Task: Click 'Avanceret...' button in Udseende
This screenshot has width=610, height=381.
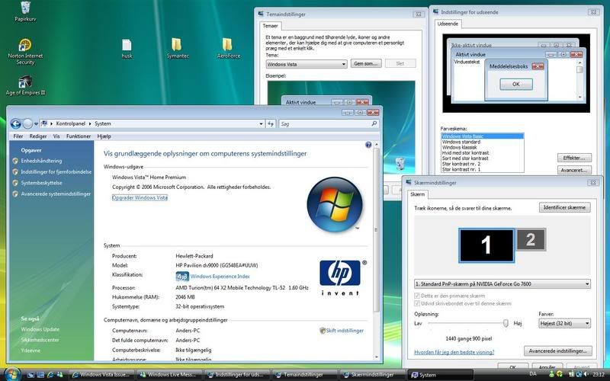Action: pos(574,170)
